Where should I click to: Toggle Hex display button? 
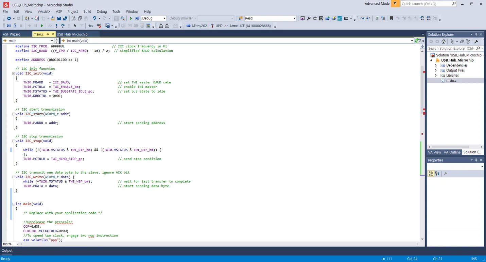90,26
